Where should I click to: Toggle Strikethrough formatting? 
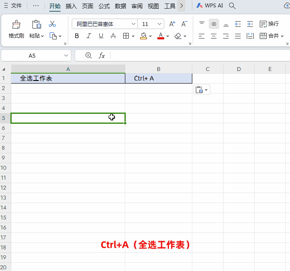coord(113,36)
